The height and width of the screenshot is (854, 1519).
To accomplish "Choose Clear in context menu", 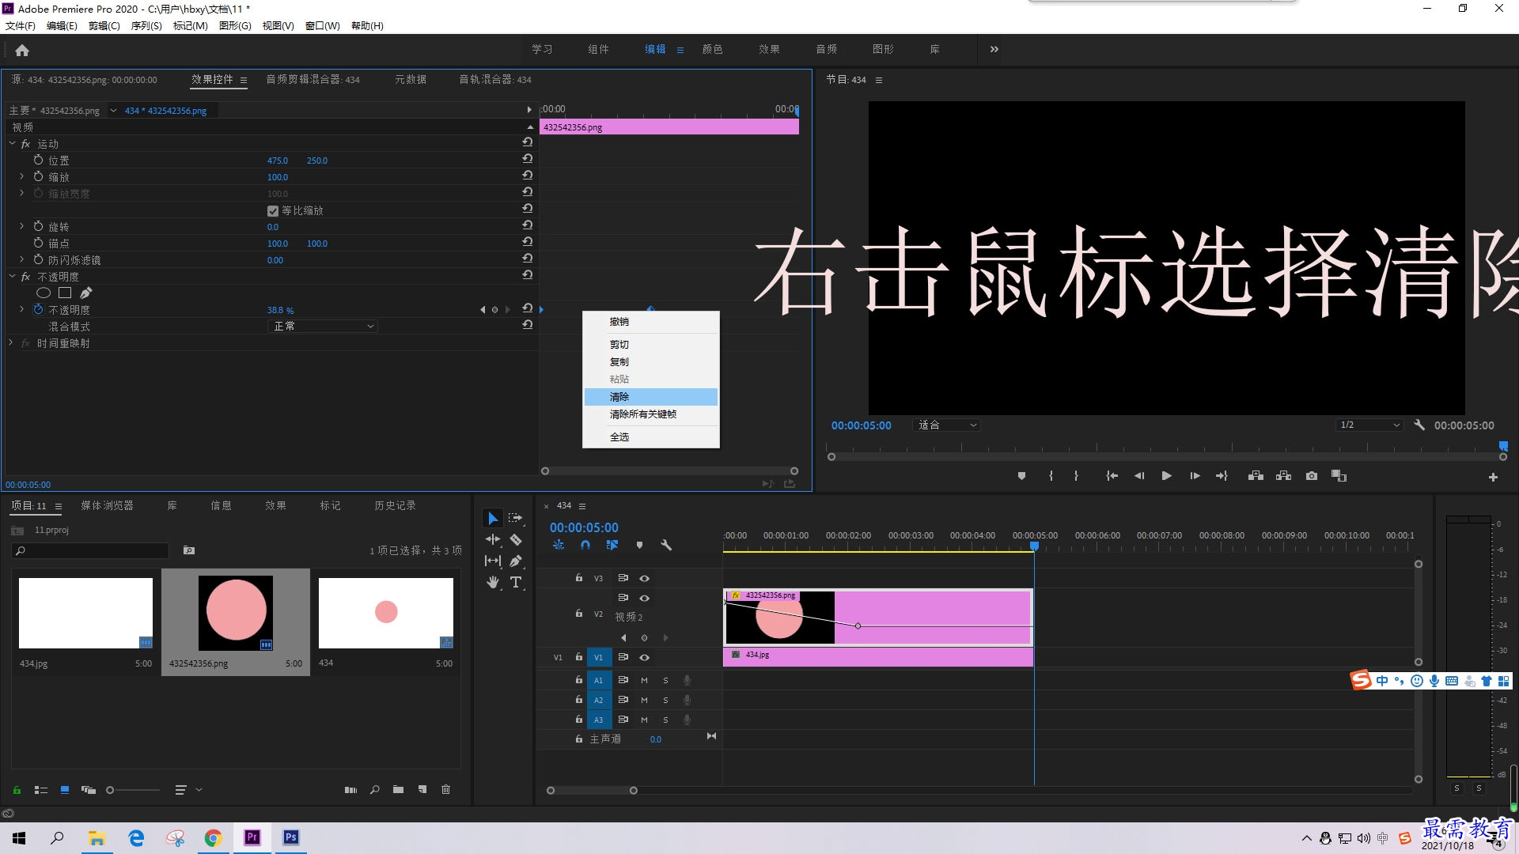I will (x=651, y=397).
